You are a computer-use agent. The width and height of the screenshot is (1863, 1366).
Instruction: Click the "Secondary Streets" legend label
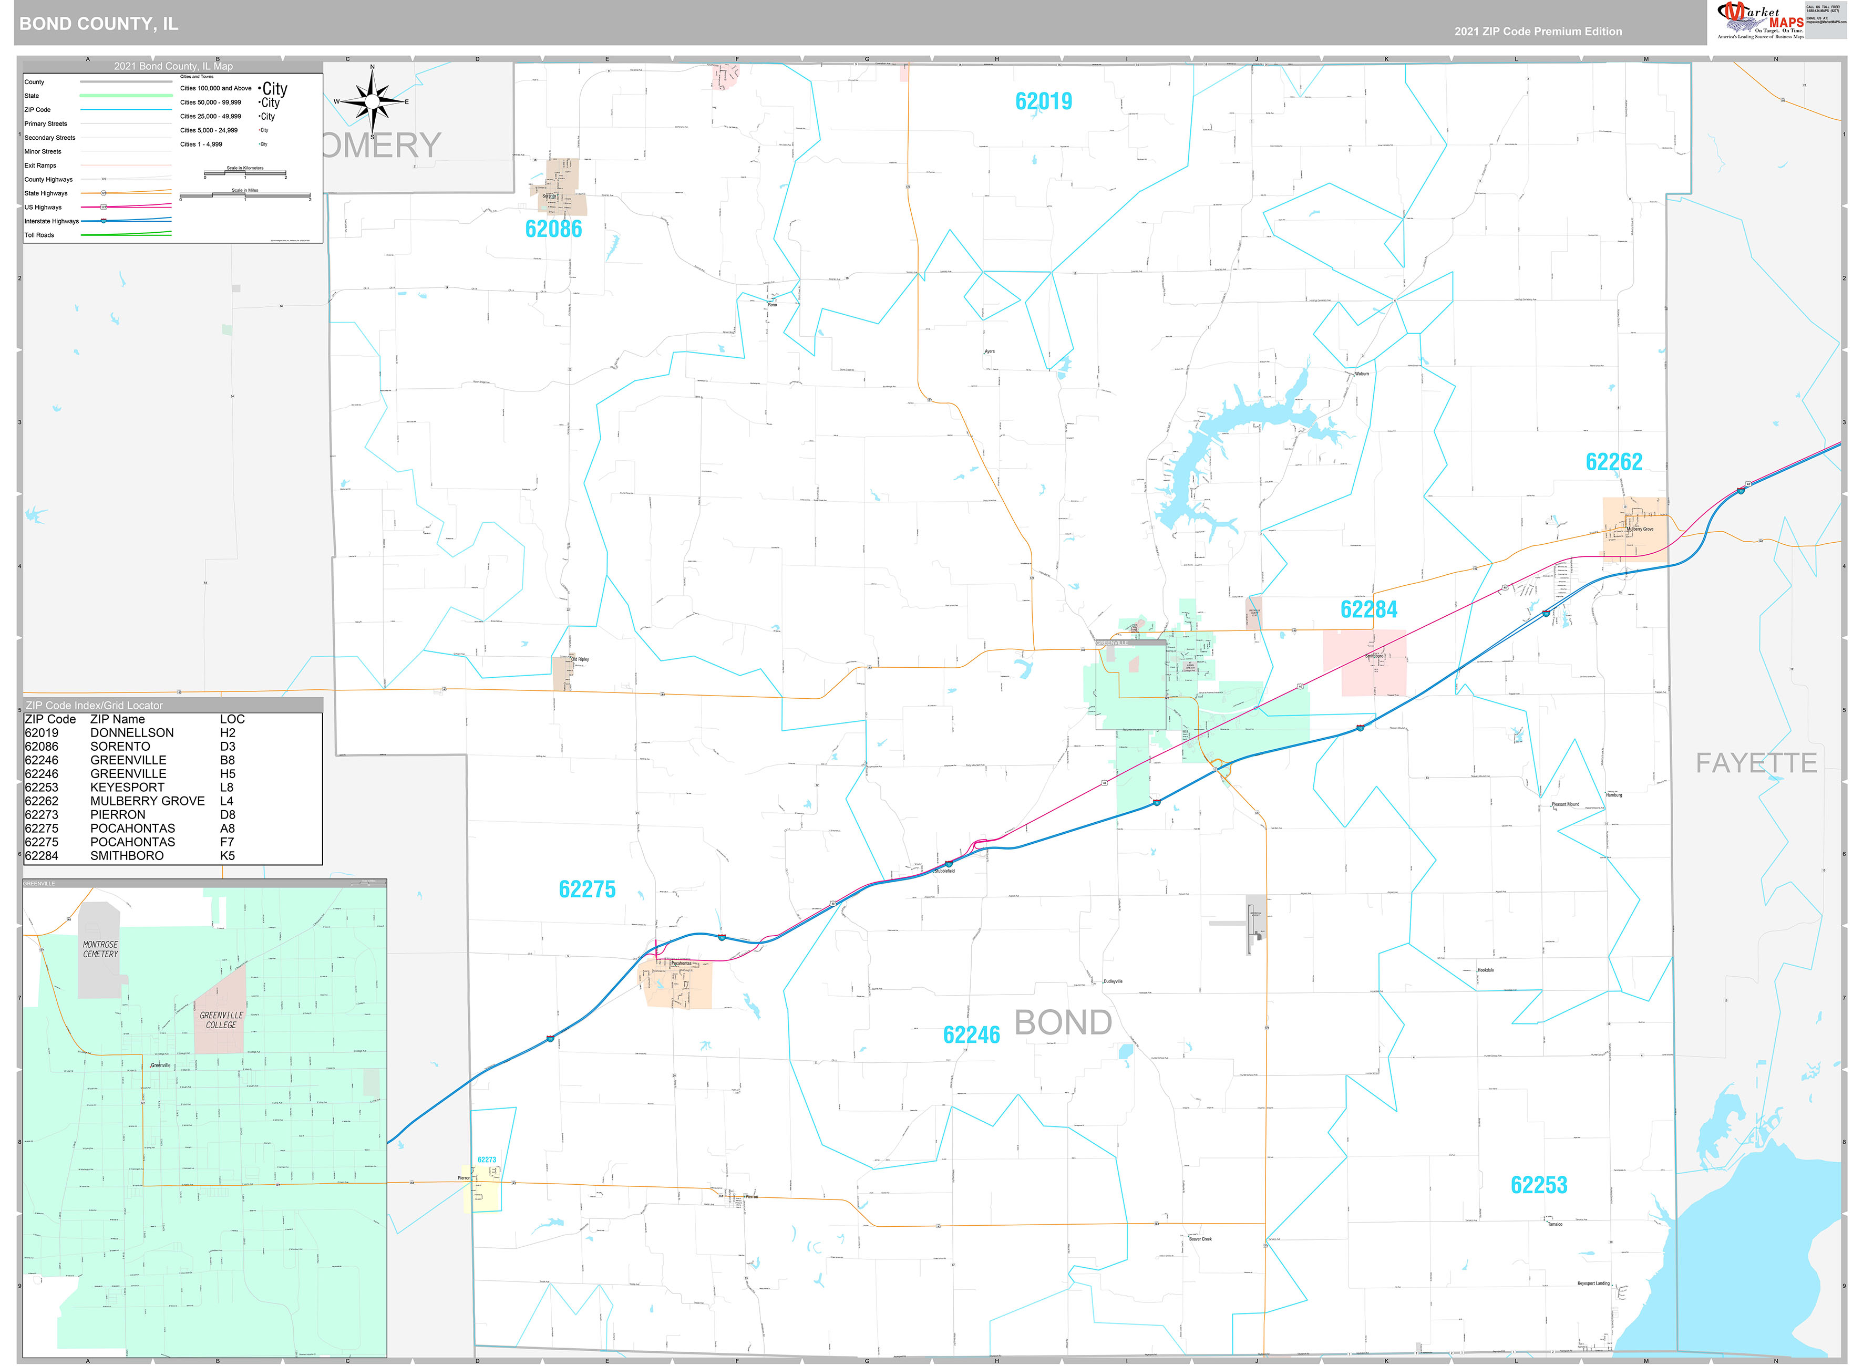(x=49, y=138)
